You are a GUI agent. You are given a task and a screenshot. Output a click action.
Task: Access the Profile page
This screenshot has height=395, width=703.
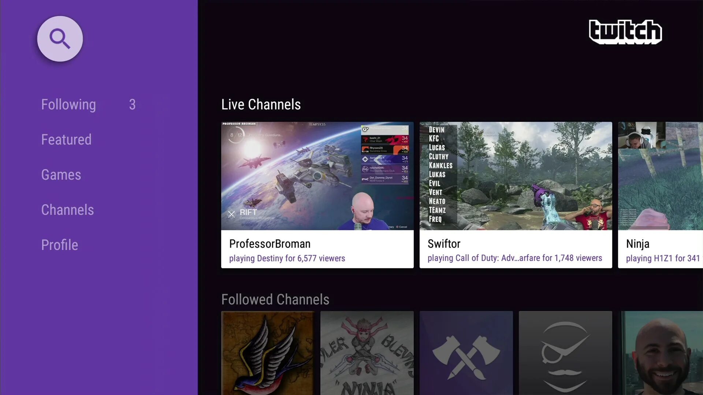[59, 245]
